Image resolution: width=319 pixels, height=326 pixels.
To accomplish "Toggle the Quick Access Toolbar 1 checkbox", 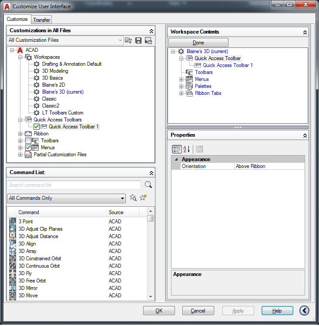I will pyautogui.click(x=37, y=127).
